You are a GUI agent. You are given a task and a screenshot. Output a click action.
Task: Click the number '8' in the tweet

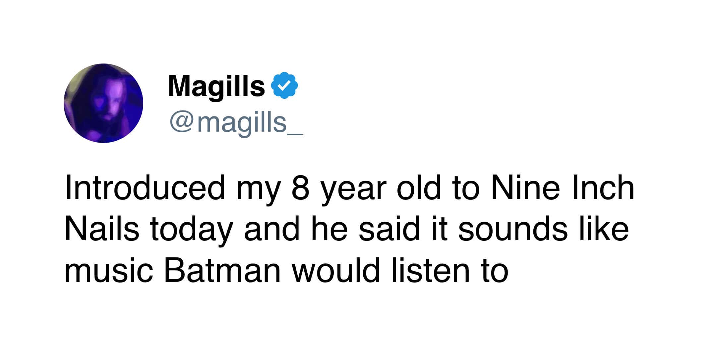[x=300, y=188]
